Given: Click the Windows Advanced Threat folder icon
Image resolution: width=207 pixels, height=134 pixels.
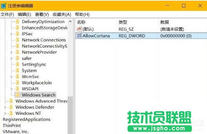Looking at the screenshot, I should point(11,101).
